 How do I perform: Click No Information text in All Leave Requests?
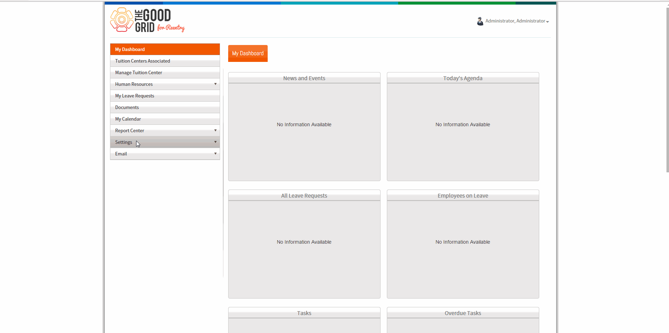pos(304,242)
